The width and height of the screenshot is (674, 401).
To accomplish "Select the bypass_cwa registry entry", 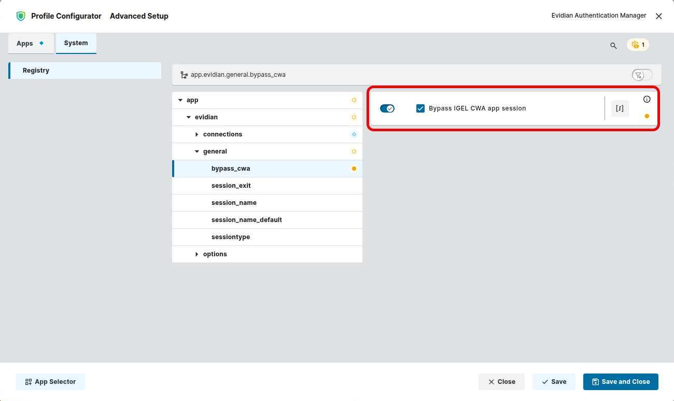I will click(267, 169).
